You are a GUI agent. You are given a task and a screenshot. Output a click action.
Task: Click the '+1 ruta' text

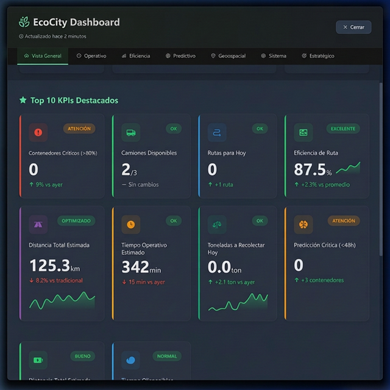point(224,185)
